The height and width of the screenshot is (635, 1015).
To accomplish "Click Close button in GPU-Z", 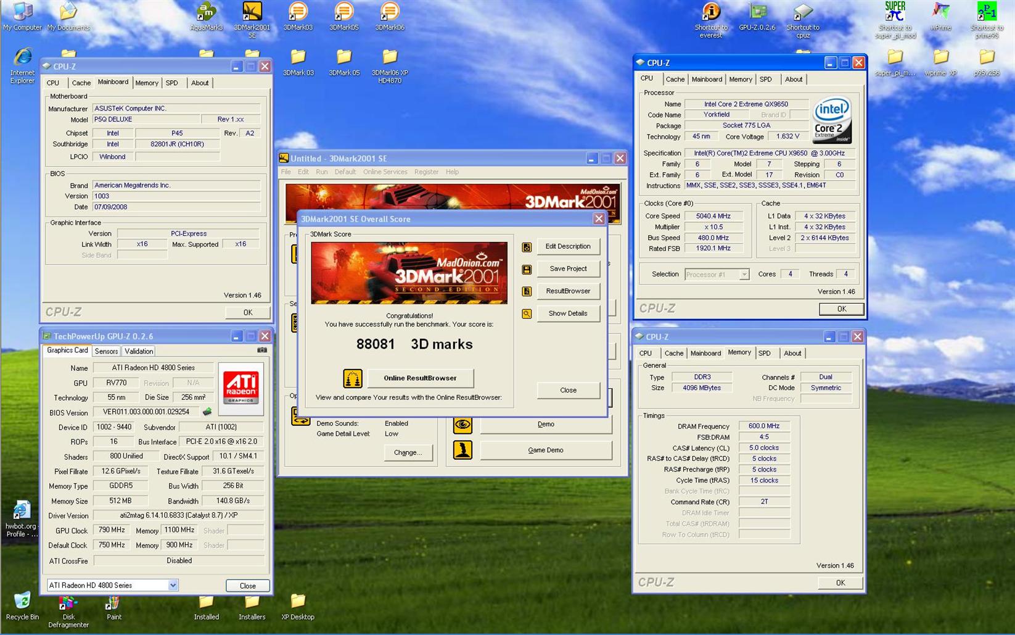I will [247, 586].
